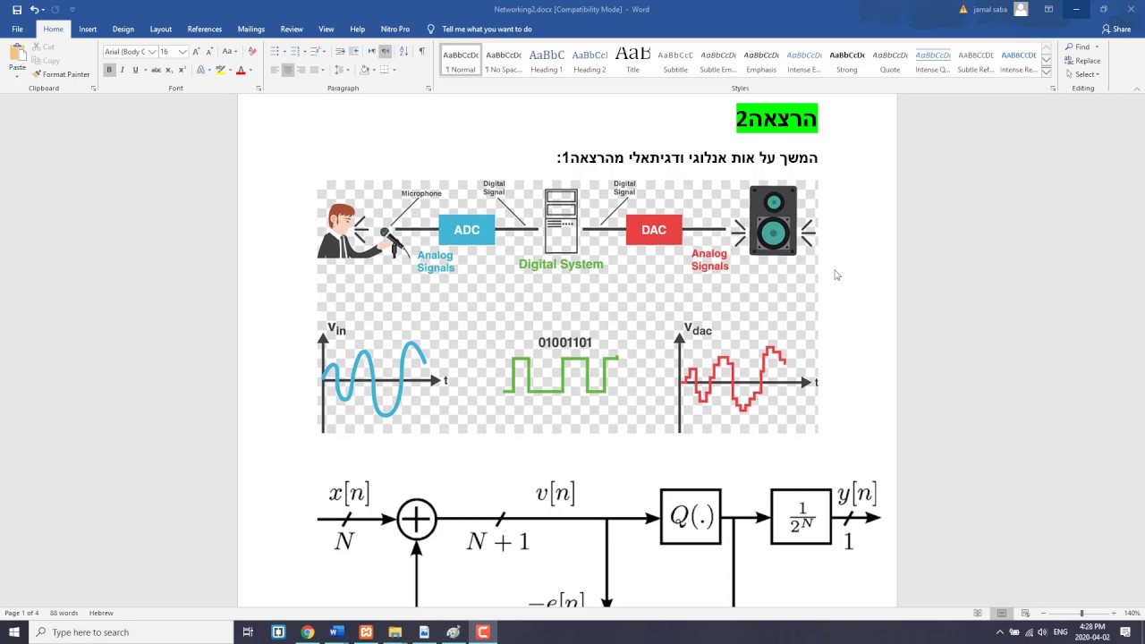Click the Windows Start button
The height and width of the screenshot is (644, 1145).
(x=14, y=632)
